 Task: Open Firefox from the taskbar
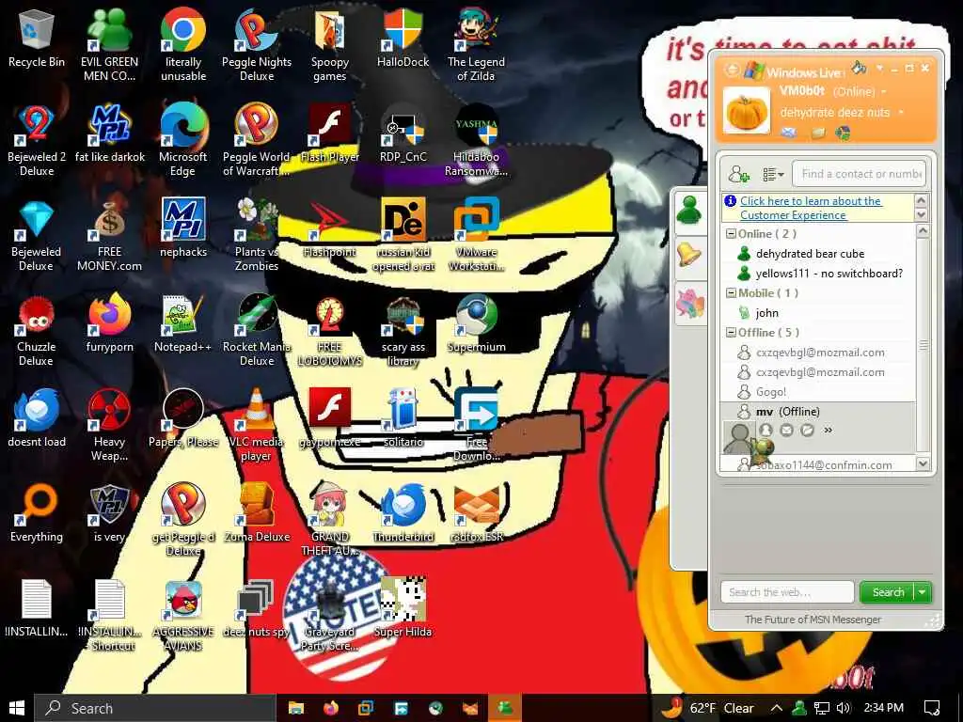tap(331, 708)
